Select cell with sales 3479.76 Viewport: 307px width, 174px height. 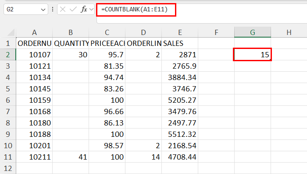[180, 111]
